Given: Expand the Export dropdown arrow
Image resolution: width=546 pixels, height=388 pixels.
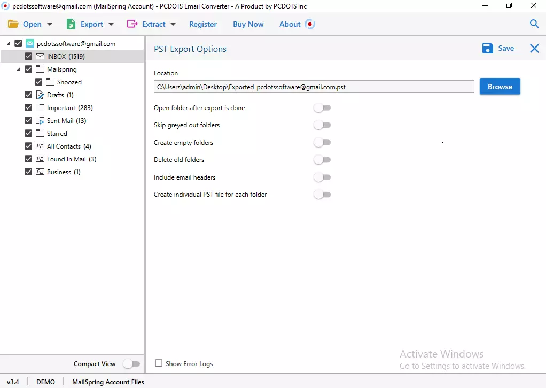Looking at the screenshot, I should click(111, 25).
